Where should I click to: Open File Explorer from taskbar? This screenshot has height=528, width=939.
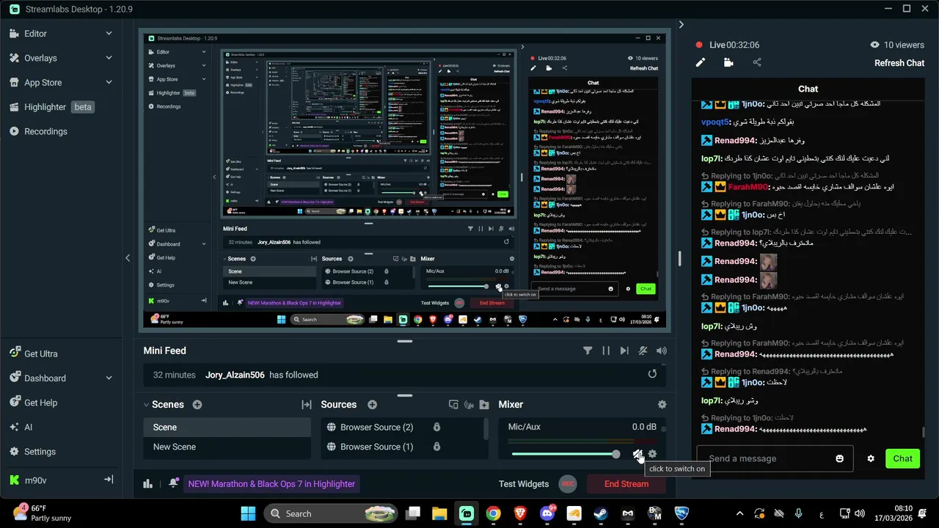point(439,513)
